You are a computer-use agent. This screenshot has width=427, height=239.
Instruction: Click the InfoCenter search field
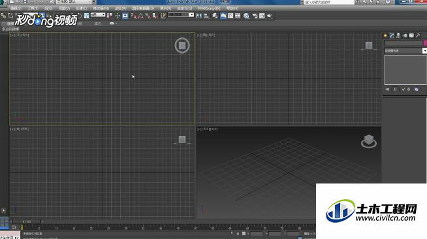329,2
